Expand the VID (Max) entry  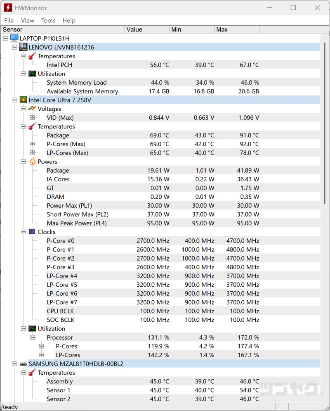tap(32, 117)
